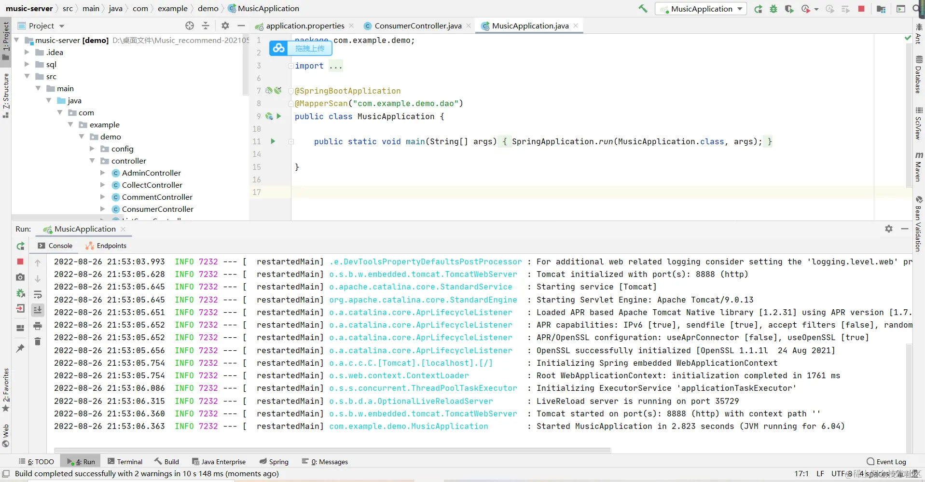The image size is (925, 482).
Task: Collapse the src folder
Action: [27, 76]
